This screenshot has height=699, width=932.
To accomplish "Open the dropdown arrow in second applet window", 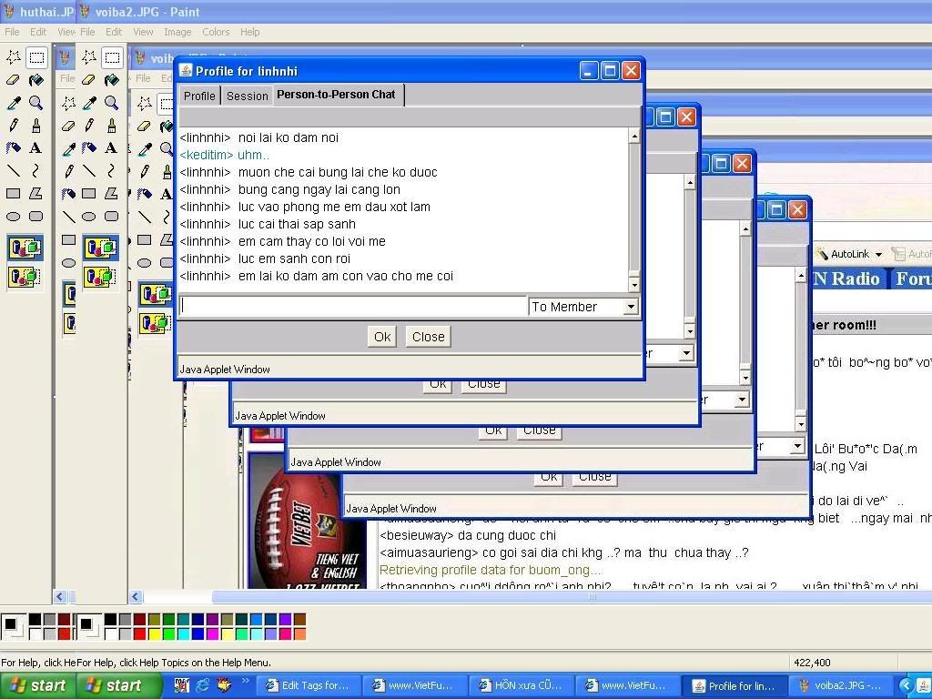I will (x=686, y=353).
